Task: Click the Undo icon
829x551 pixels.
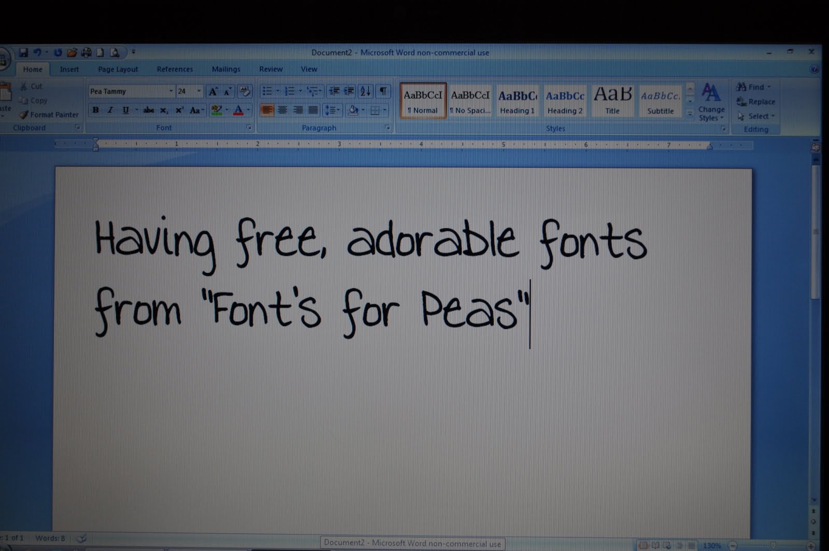Action: [x=37, y=52]
